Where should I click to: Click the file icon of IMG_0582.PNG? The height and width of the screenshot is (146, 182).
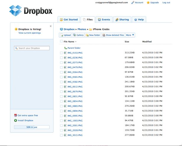tap(65, 82)
